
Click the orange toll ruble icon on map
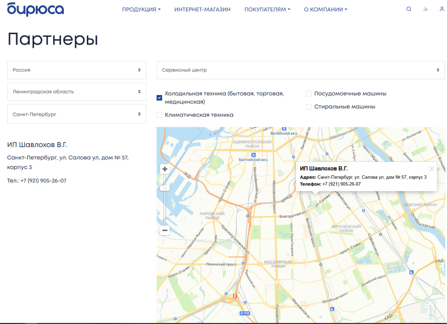click(x=235, y=296)
